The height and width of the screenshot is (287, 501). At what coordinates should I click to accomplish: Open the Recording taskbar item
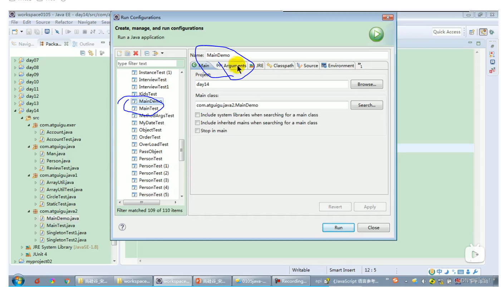(x=291, y=281)
